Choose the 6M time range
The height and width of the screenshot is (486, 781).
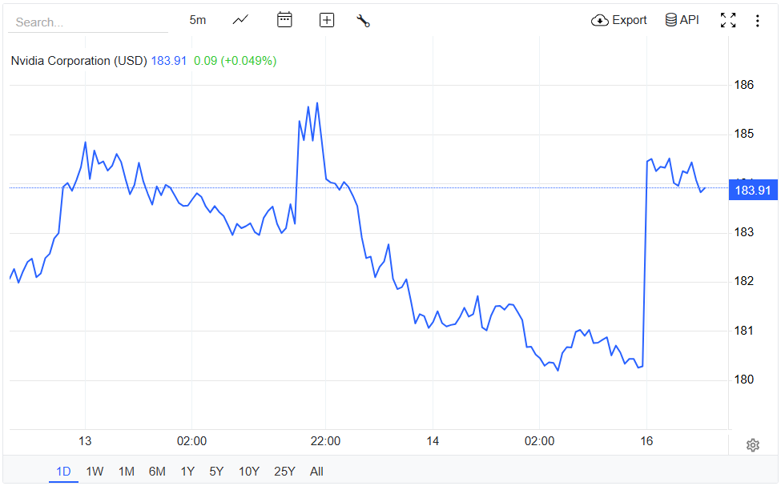[x=157, y=472]
